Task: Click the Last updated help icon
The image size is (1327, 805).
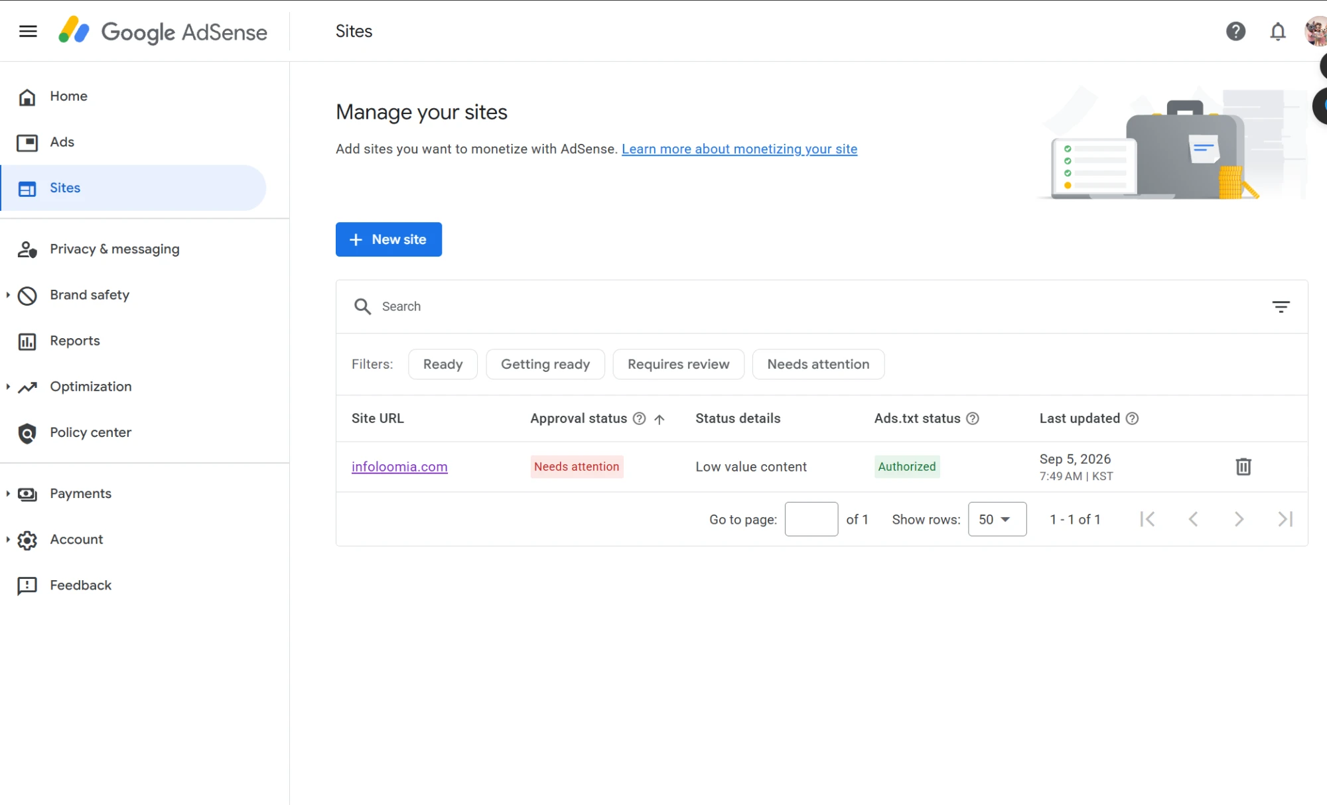Action: click(x=1133, y=418)
